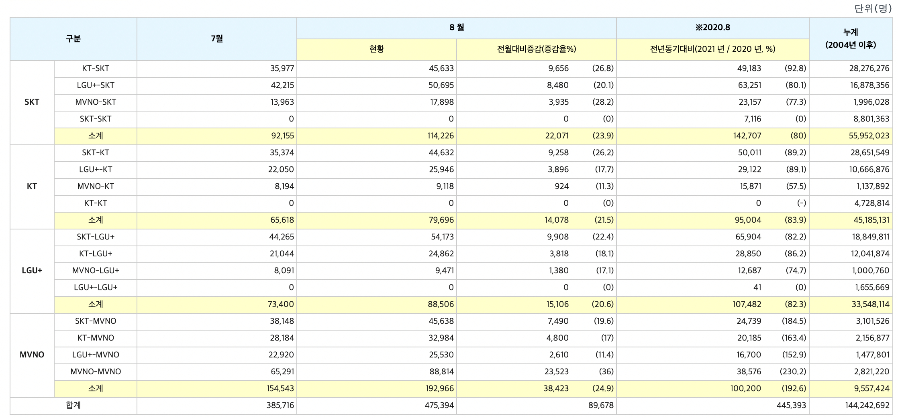Select the 7월 value 44,265
This screenshot has height=418, width=898.
coord(282,237)
